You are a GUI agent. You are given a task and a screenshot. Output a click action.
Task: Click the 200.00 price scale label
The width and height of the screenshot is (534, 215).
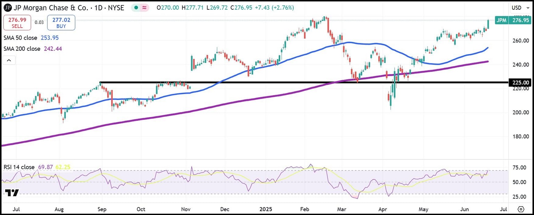520,113
